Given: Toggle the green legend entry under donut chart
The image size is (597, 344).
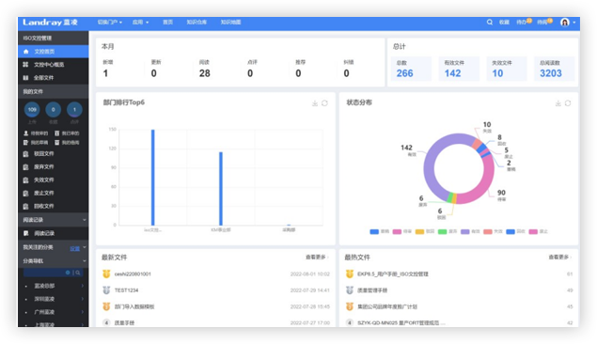Looking at the screenshot, I should [x=448, y=231].
